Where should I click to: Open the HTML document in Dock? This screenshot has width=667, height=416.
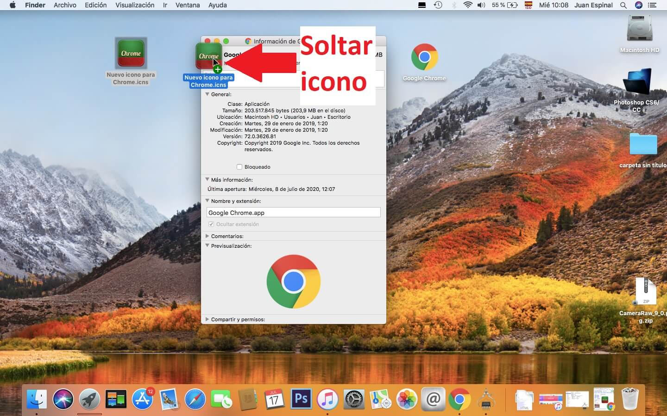click(x=524, y=399)
